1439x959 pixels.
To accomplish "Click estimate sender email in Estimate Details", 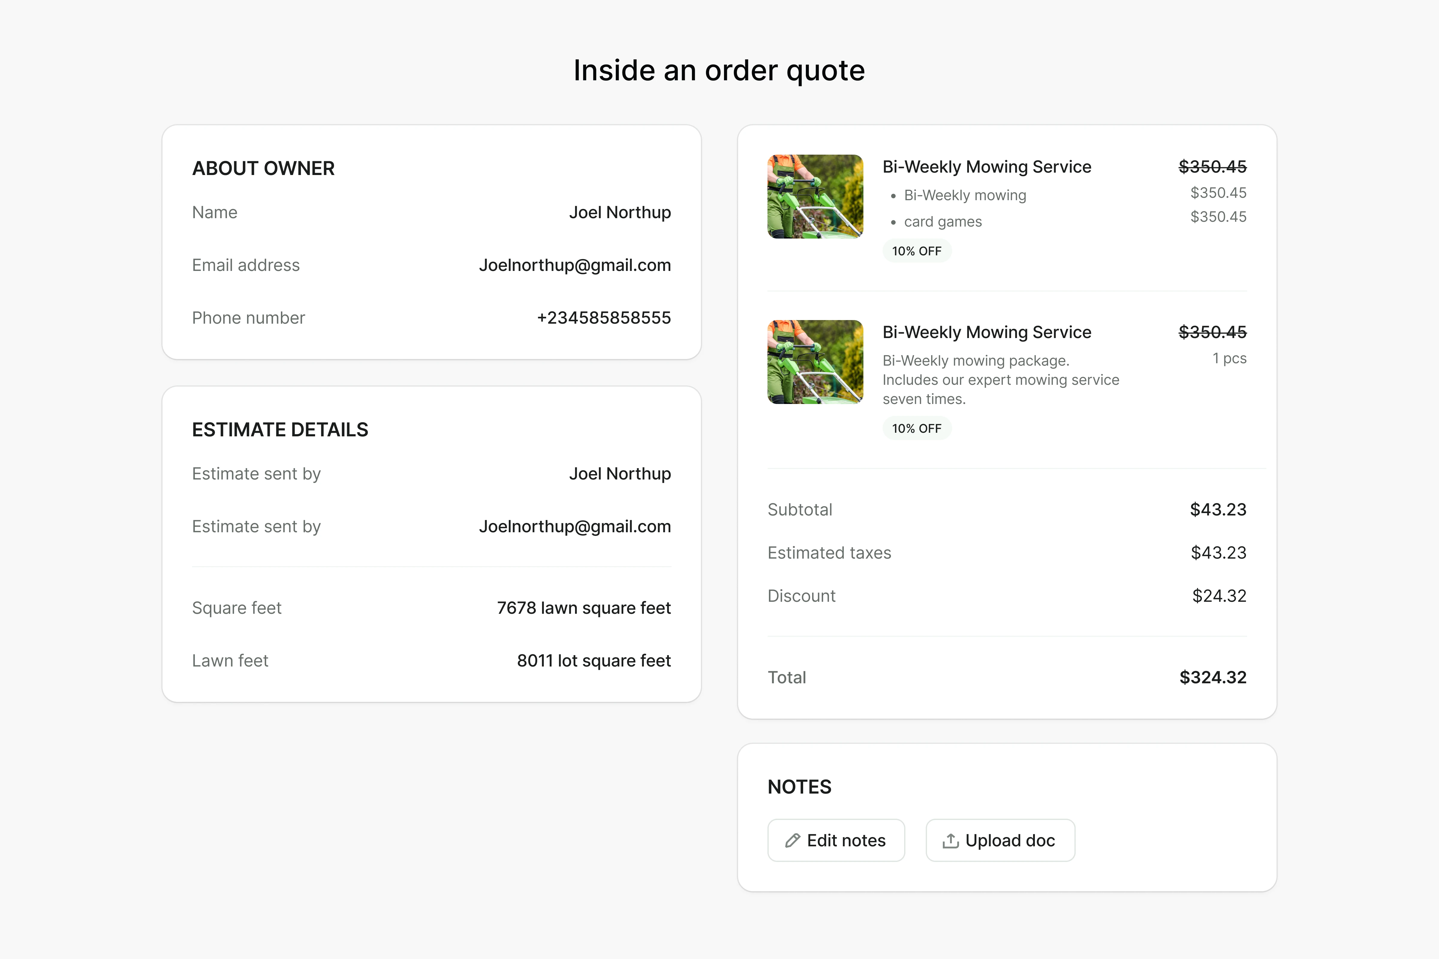I will (574, 527).
